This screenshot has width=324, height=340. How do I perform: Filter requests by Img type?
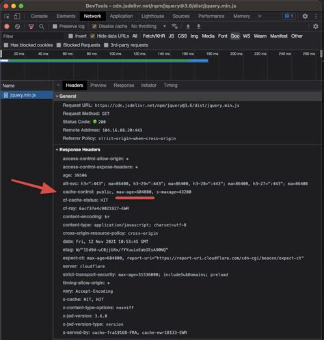[x=194, y=36]
